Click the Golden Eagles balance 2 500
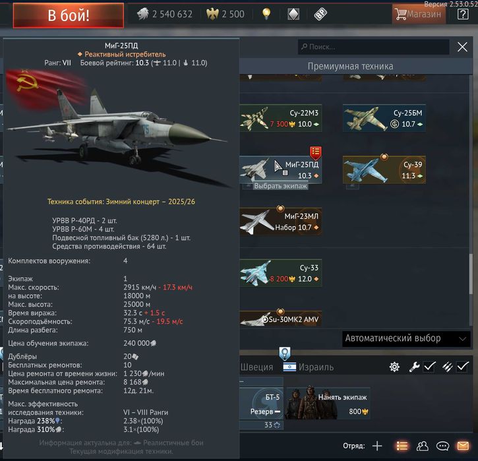478x461 pixels. 225,14
